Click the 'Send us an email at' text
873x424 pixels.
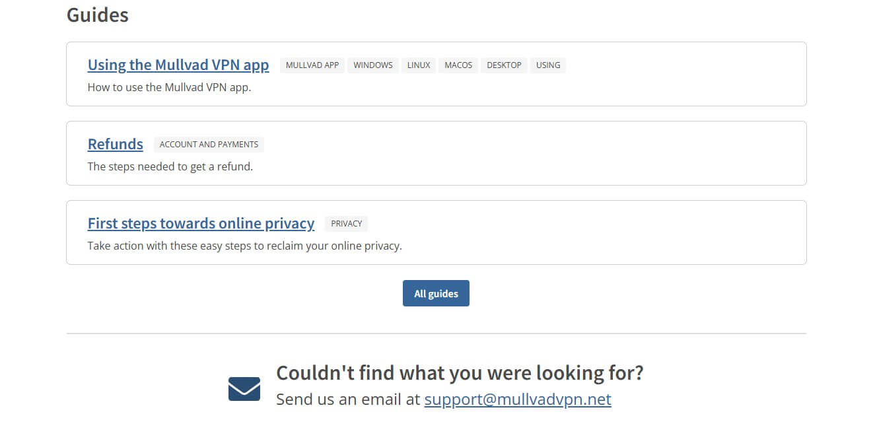point(348,400)
